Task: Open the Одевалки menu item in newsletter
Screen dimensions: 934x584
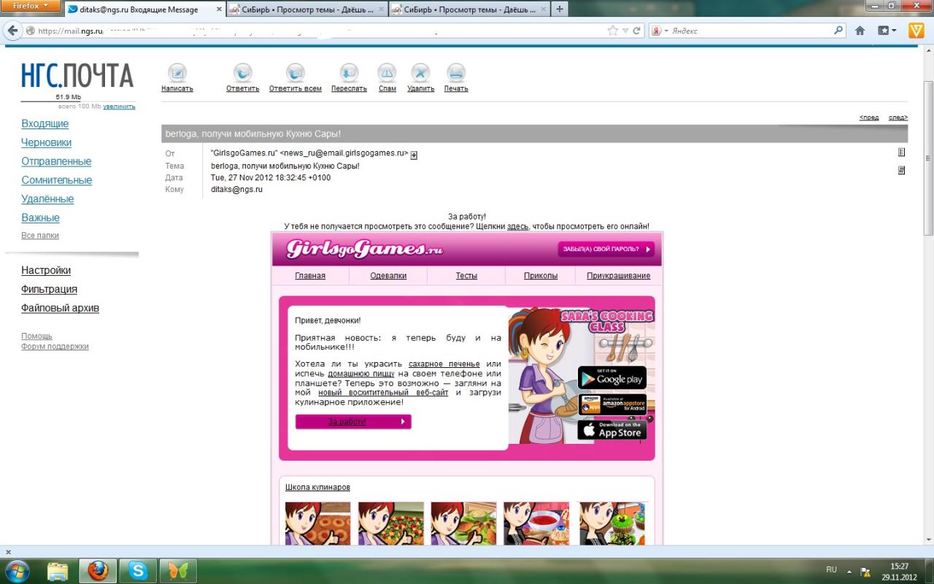Action: click(388, 276)
